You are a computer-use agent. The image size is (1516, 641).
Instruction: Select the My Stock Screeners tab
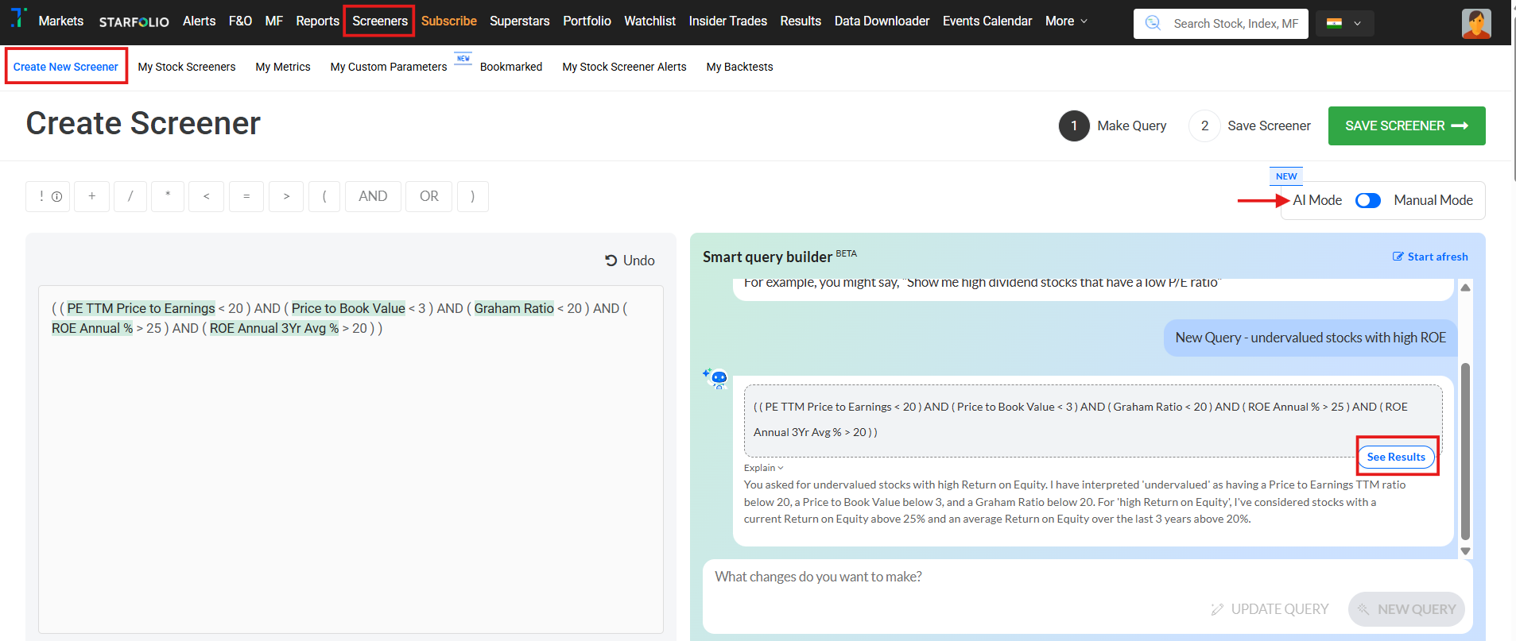(187, 67)
